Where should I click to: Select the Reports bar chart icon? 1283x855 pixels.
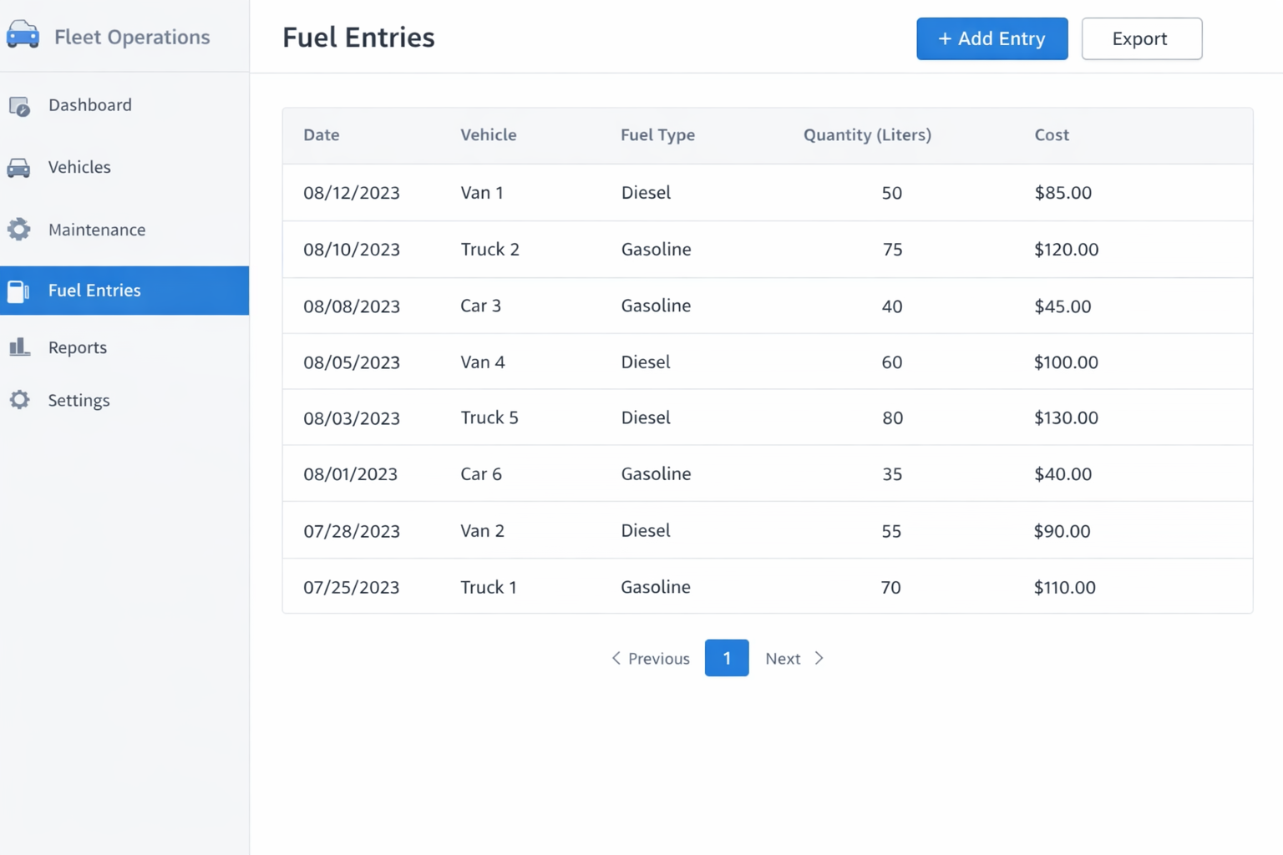pos(19,347)
